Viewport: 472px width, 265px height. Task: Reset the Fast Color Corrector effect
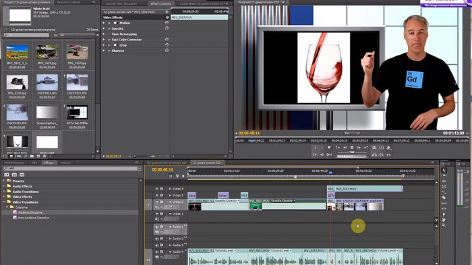(x=167, y=39)
